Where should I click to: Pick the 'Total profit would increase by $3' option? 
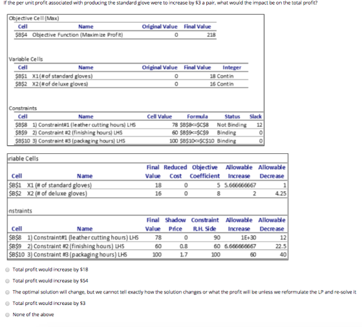coord(7,304)
